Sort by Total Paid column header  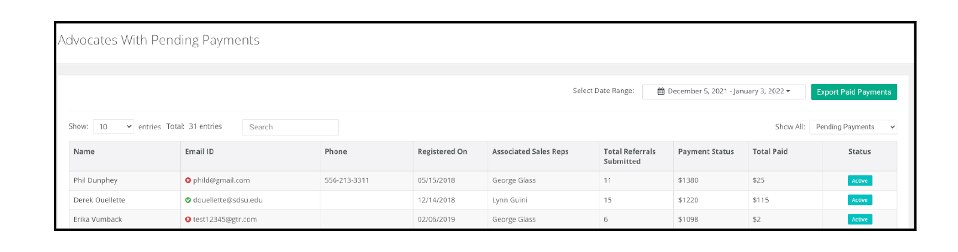pos(770,151)
